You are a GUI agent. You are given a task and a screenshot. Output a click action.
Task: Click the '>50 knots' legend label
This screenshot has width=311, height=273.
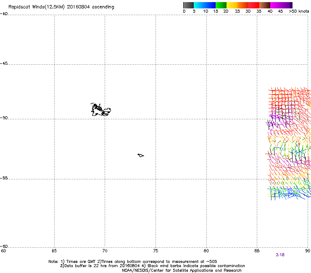pyautogui.click(x=299, y=11)
